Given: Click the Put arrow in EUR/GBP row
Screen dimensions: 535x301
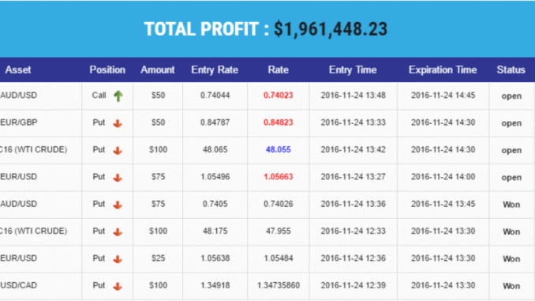Looking at the screenshot, I should (118, 123).
